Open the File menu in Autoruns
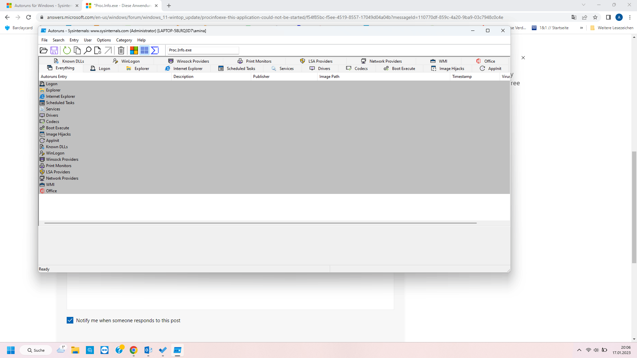This screenshot has width=637, height=358. (44, 40)
